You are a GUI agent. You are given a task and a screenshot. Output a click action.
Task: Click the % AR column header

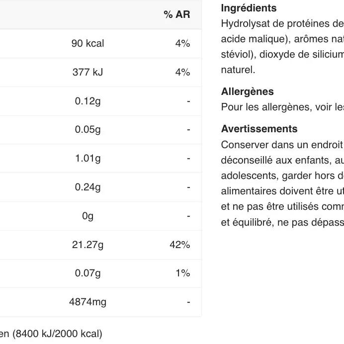click(177, 14)
